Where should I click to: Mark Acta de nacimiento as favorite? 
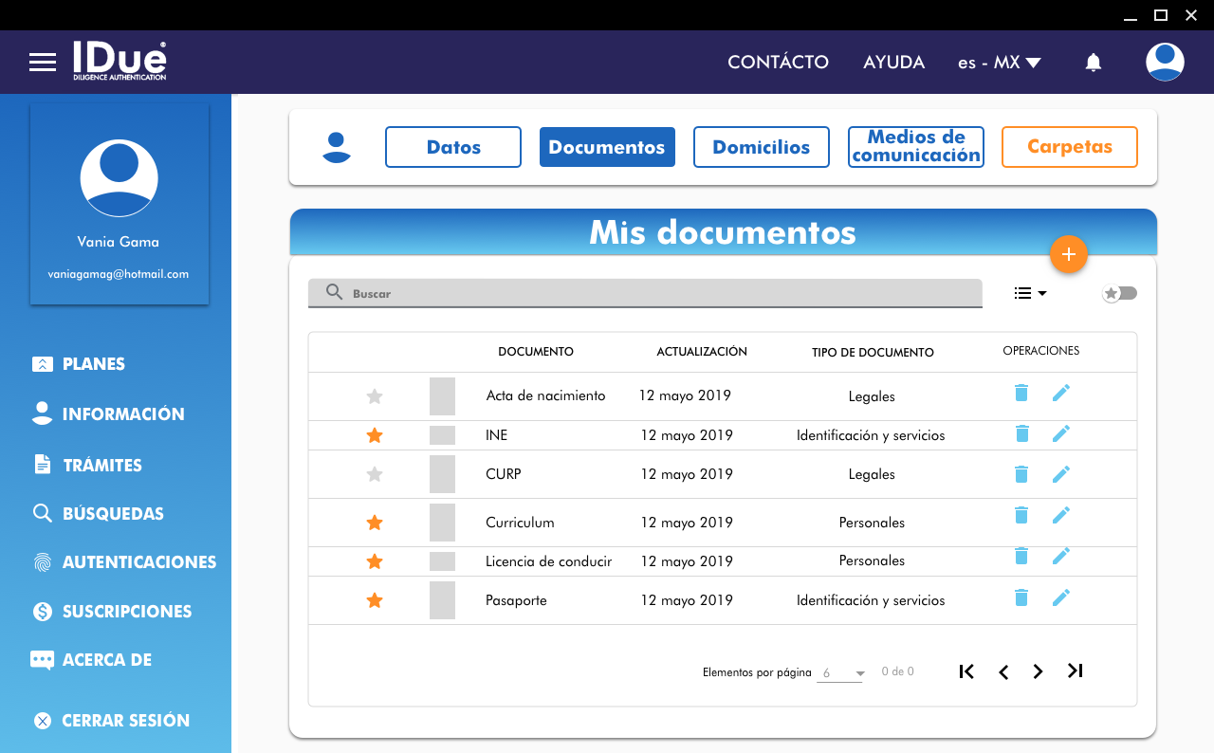(x=375, y=396)
